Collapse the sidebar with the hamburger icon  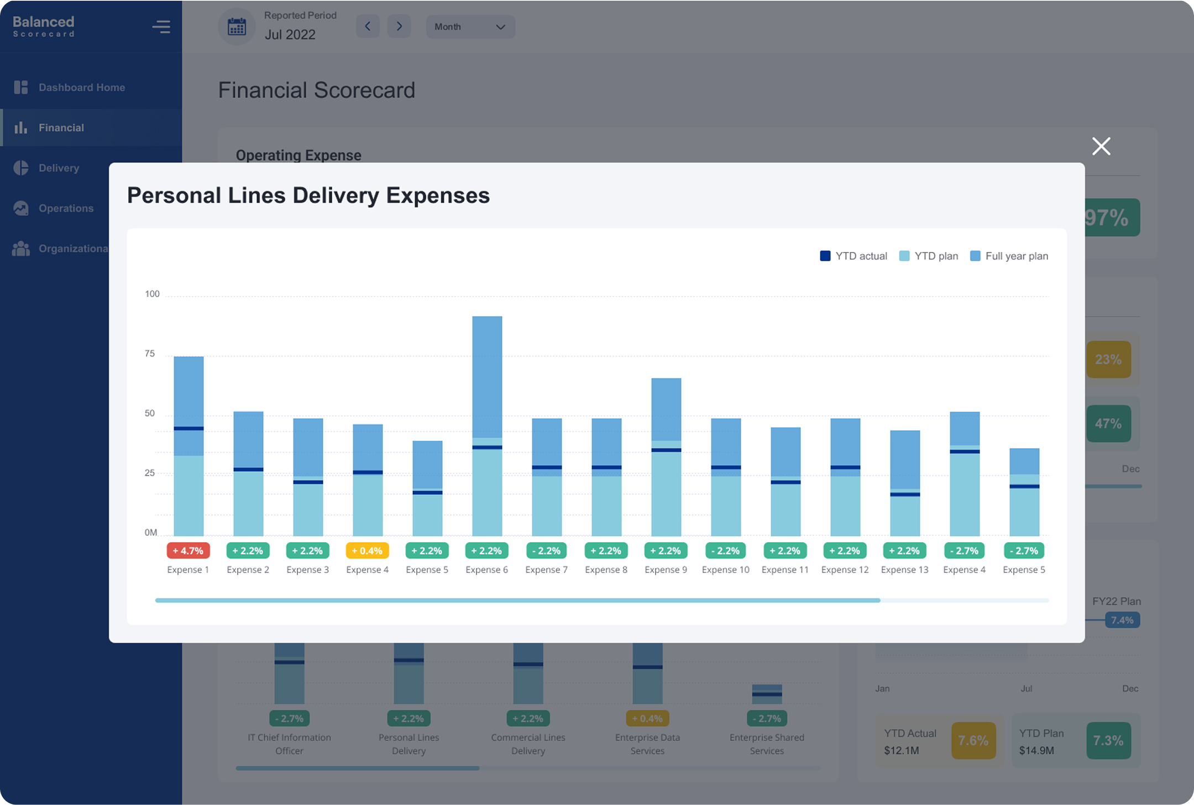161,26
